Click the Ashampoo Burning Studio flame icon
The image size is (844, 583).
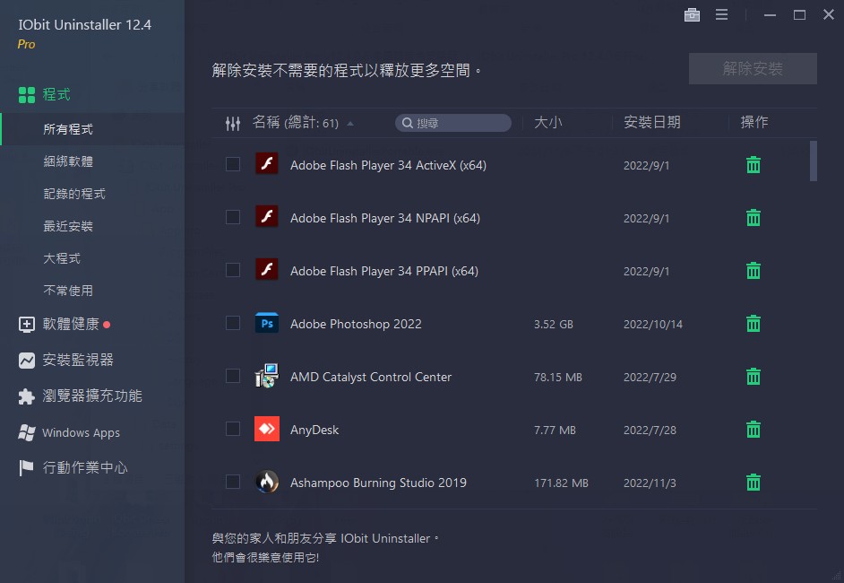tap(267, 482)
